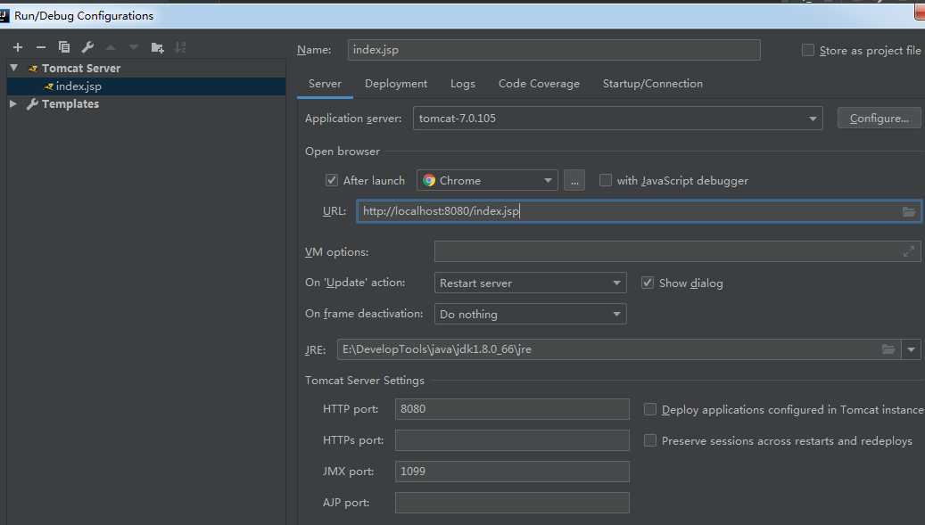Open the Chrome browser dropdown
925x525 pixels.
pos(487,180)
